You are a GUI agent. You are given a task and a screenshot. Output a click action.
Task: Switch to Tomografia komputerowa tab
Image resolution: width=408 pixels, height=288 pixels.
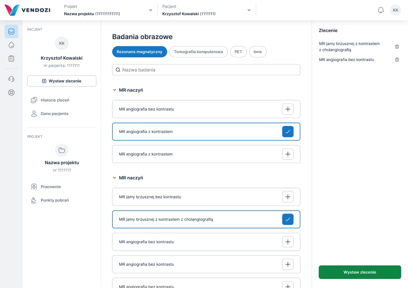tap(198, 52)
